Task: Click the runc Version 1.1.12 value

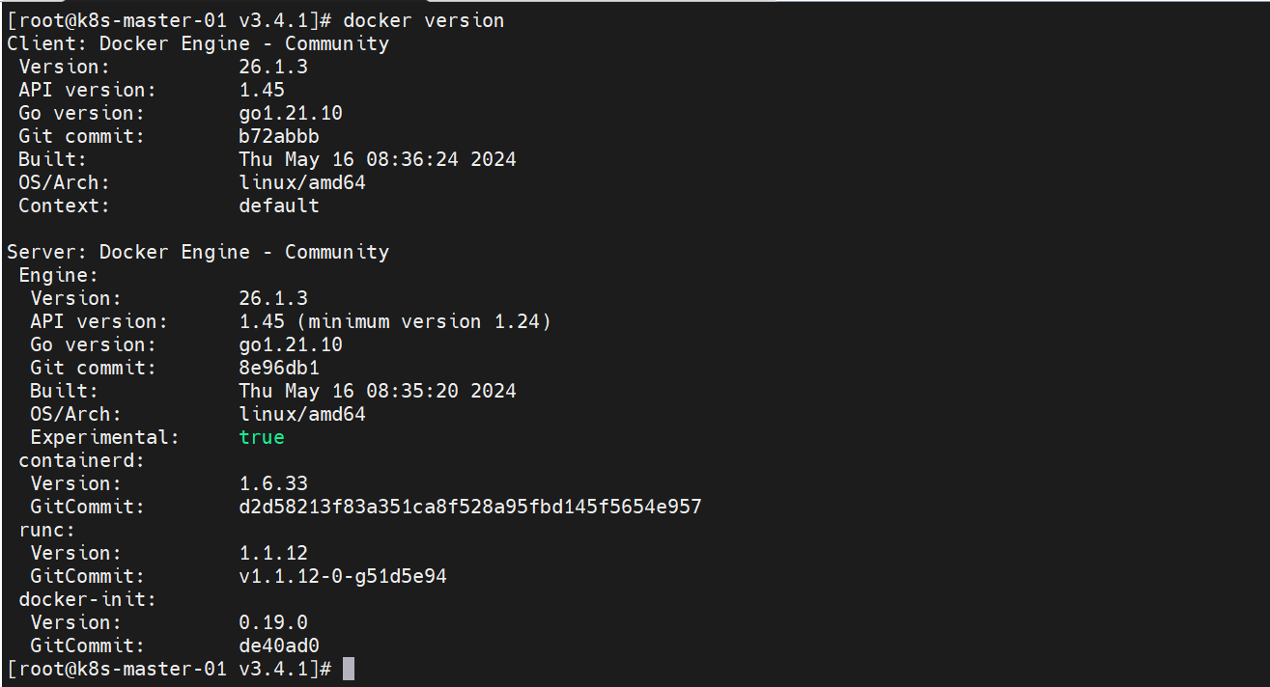Action: coord(273,553)
